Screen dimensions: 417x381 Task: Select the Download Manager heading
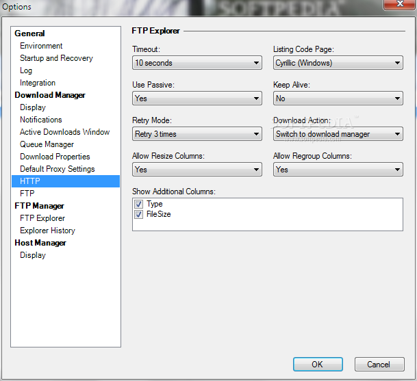(50, 95)
